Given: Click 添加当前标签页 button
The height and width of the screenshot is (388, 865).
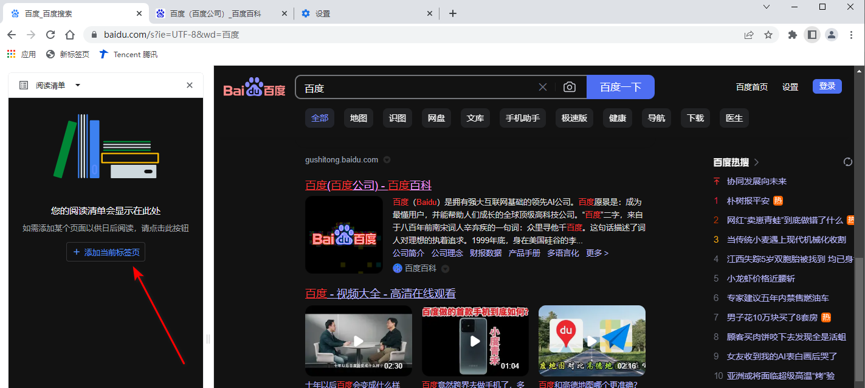Looking at the screenshot, I should 106,252.
